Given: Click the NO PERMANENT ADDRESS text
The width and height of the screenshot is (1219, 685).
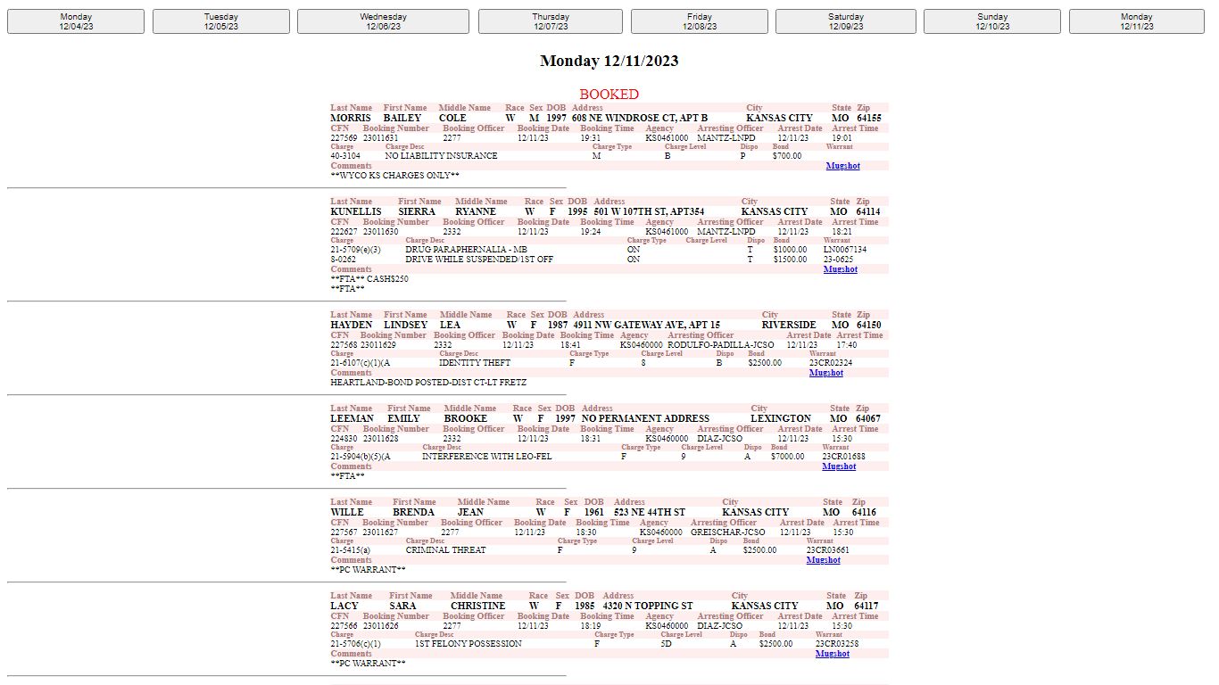Looking at the screenshot, I should click(645, 418).
